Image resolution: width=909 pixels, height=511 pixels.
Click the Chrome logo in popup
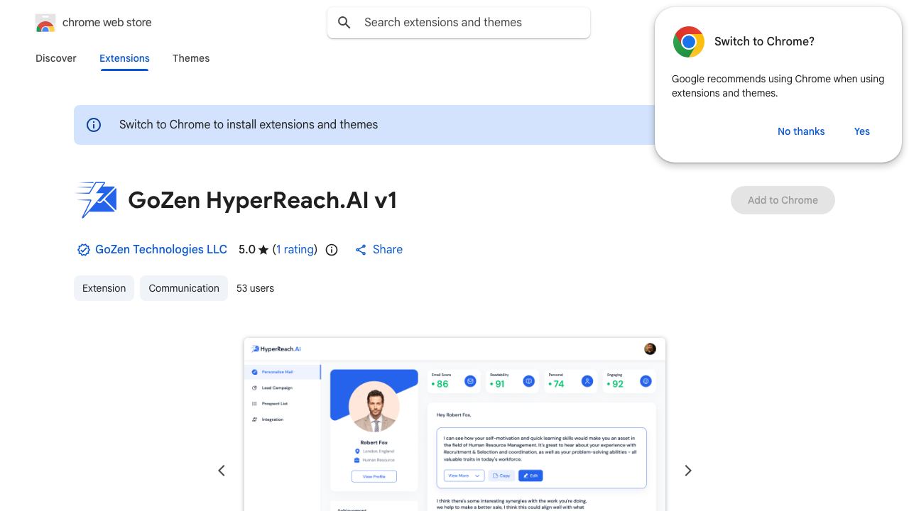pyautogui.click(x=689, y=42)
